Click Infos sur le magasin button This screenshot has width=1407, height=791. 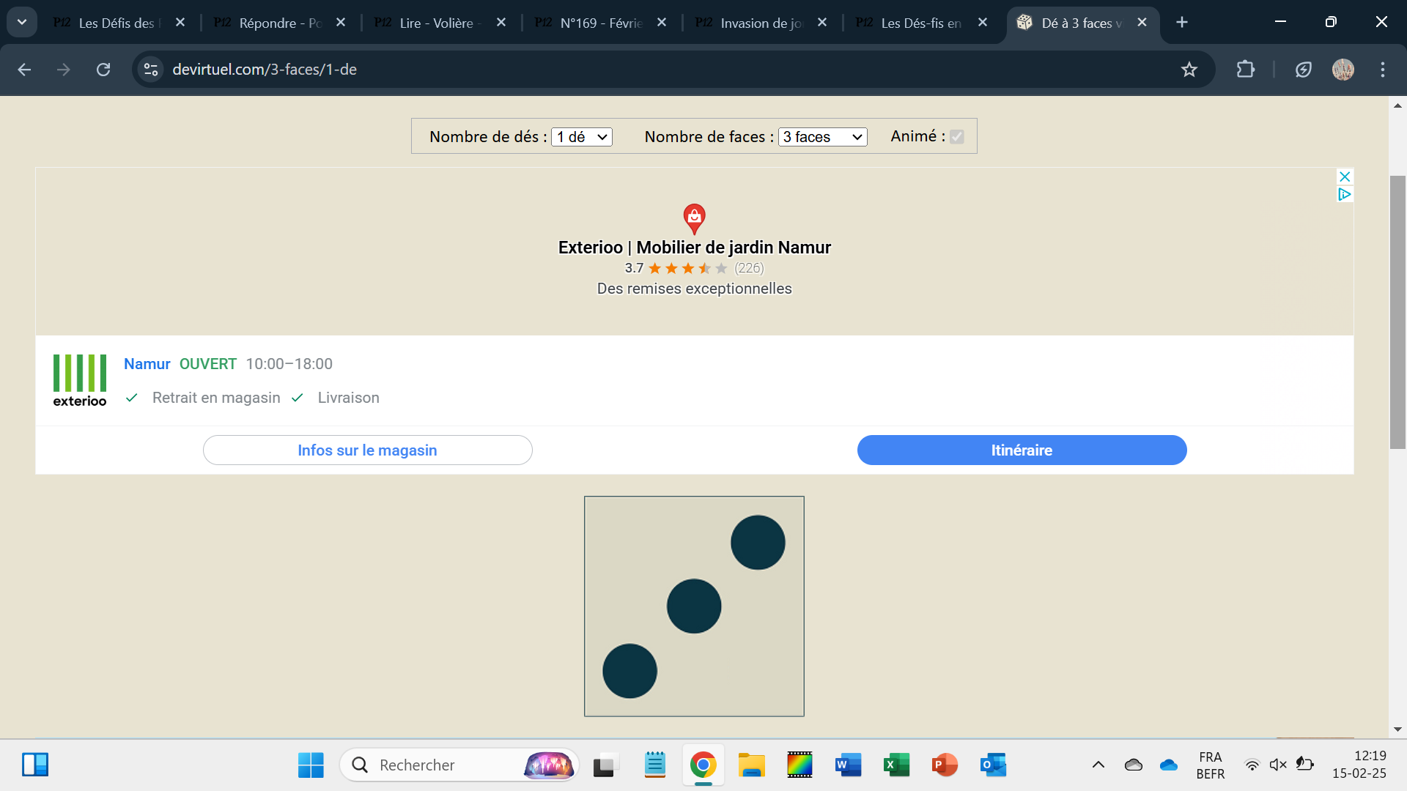(x=367, y=450)
